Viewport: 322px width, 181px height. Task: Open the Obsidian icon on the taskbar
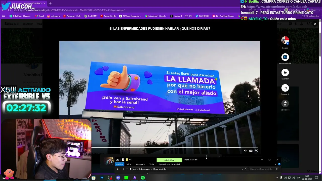pyautogui.click(x=135, y=178)
